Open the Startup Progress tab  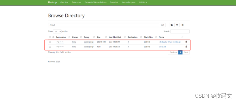point(128,3)
